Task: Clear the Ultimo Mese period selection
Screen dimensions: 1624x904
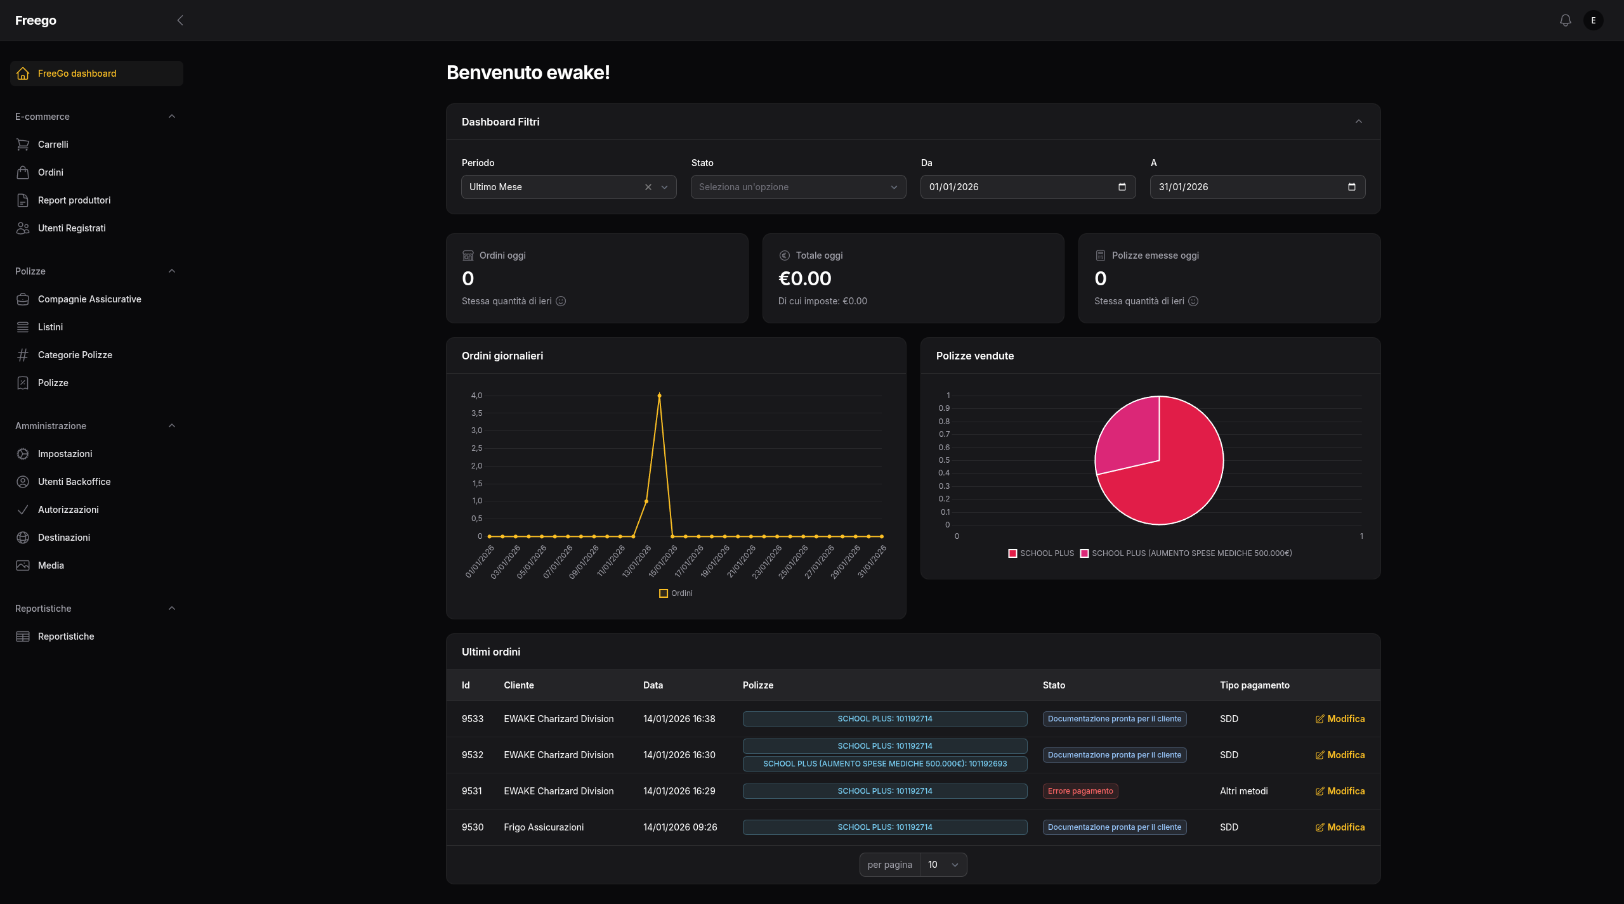Action: click(648, 187)
